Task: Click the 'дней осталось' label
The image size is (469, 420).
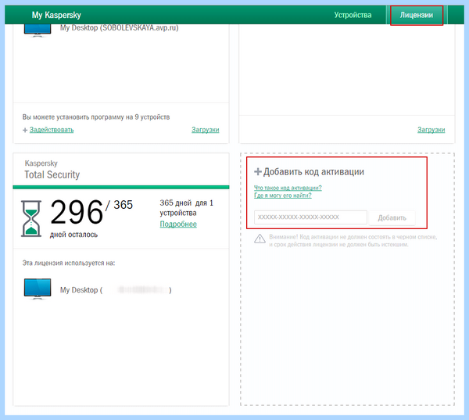Action: click(73, 235)
